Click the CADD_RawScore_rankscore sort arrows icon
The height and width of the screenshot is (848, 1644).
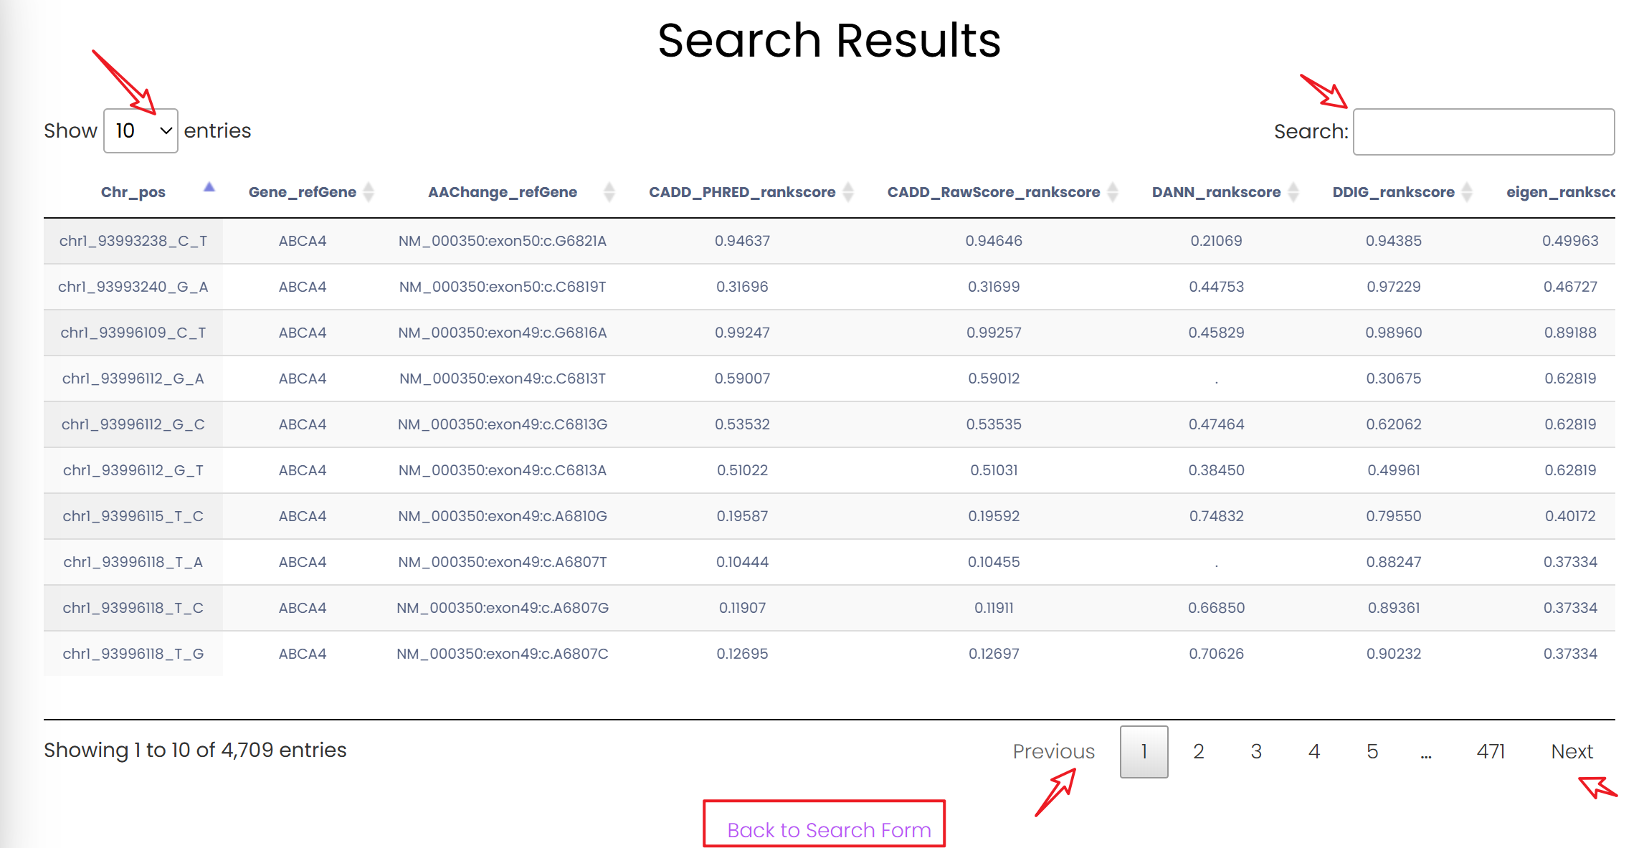point(1113,192)
